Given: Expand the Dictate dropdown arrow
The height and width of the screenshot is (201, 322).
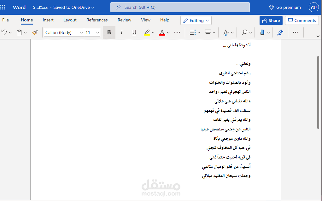Looking at the screenshot, I should pos(268,32).
